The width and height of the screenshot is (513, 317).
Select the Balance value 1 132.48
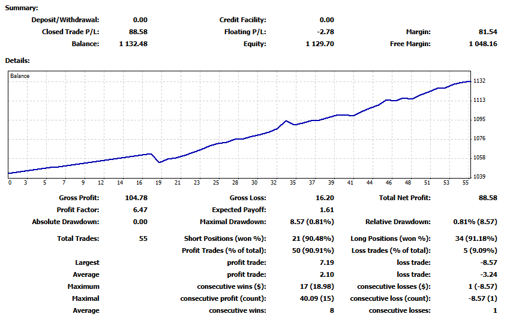133,44
